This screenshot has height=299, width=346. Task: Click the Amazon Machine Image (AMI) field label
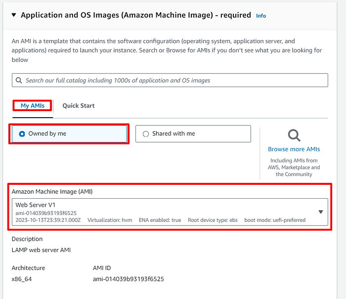click(x=52, y=192)
